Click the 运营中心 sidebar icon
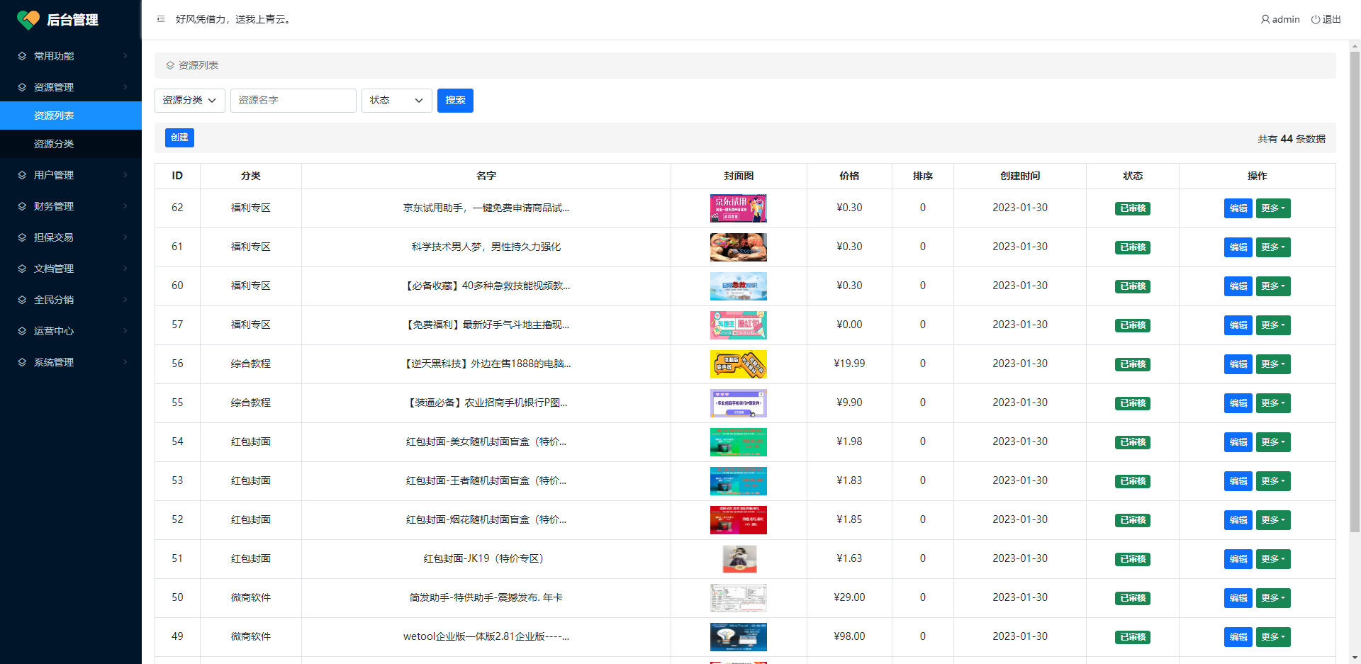 point(22,331)
